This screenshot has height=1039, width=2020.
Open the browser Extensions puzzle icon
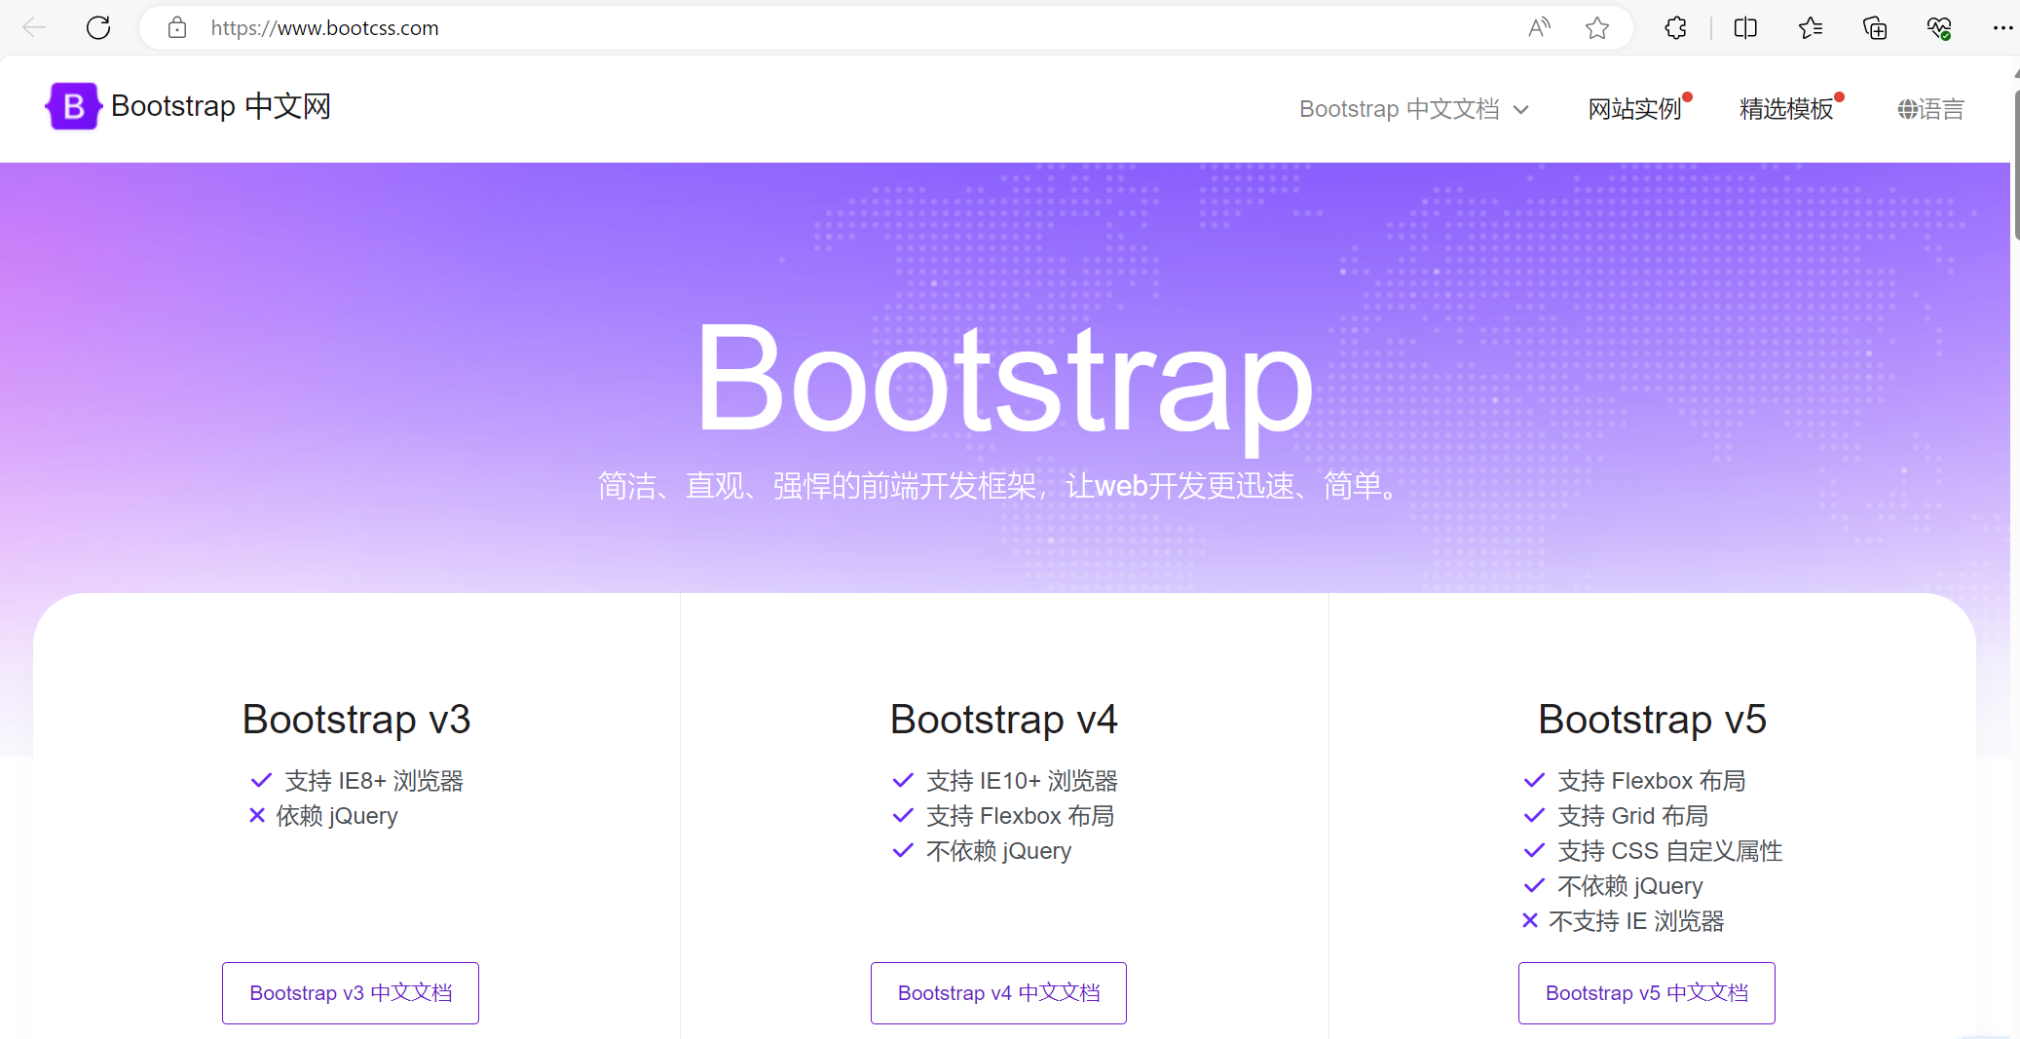tap(1675, 28)
